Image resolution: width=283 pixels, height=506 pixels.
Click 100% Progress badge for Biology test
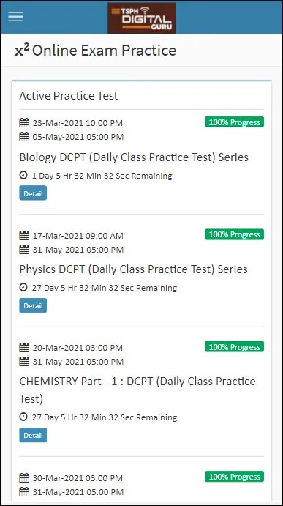[234, 122]
